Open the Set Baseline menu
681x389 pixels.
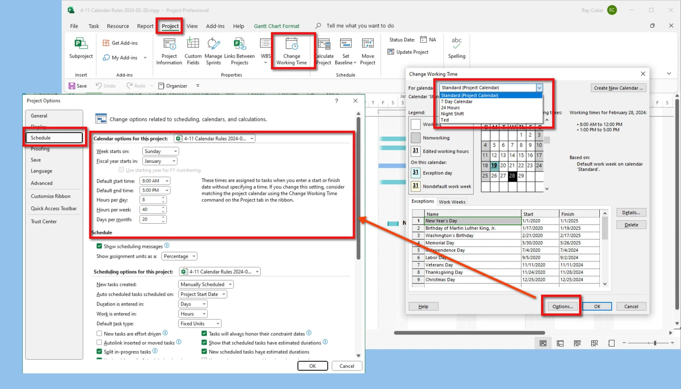[345, 51]
